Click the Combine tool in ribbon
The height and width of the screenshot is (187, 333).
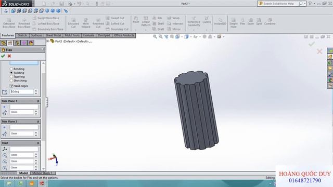point(270,21)
